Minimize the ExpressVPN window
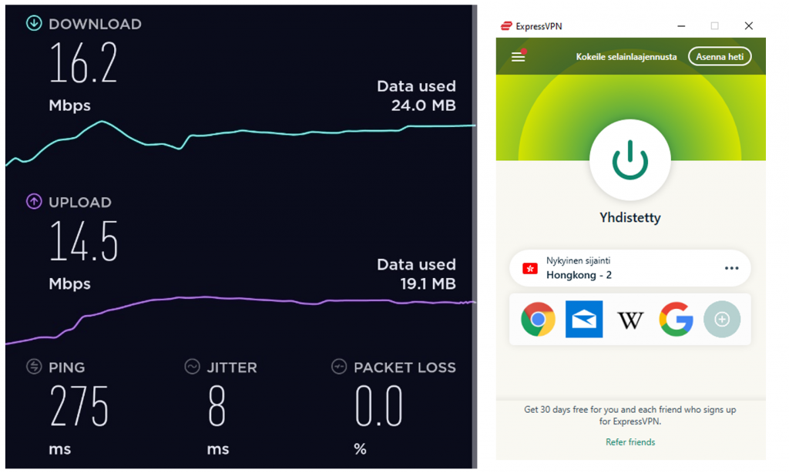Screen dimensions: 789x473 click(681, 25)
